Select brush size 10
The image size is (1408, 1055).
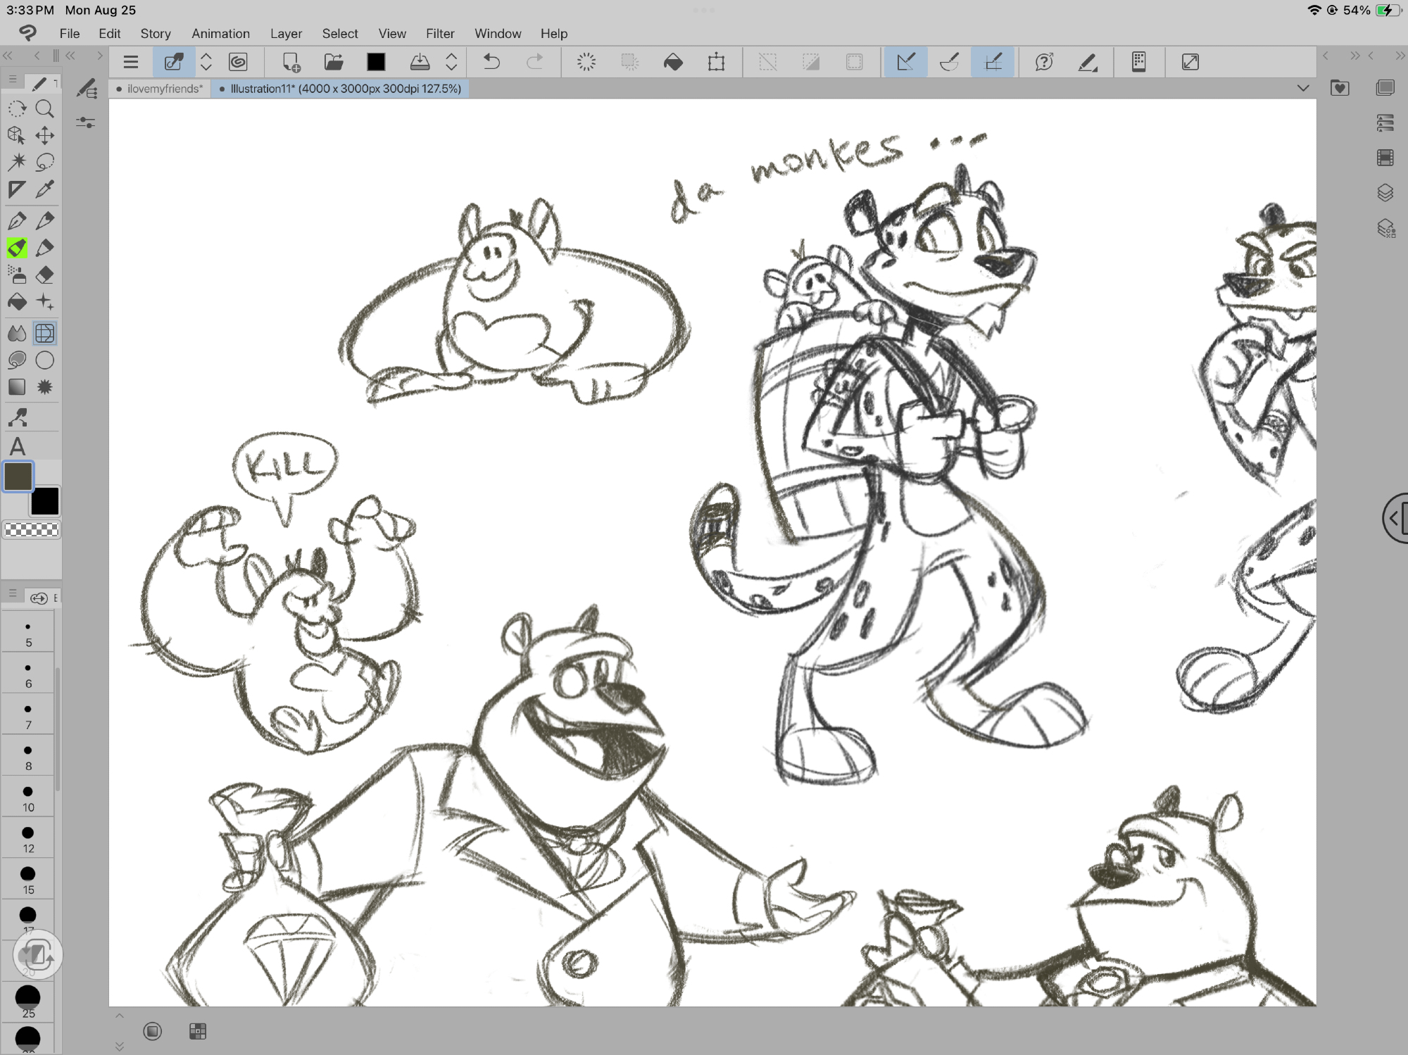[28, 798]
